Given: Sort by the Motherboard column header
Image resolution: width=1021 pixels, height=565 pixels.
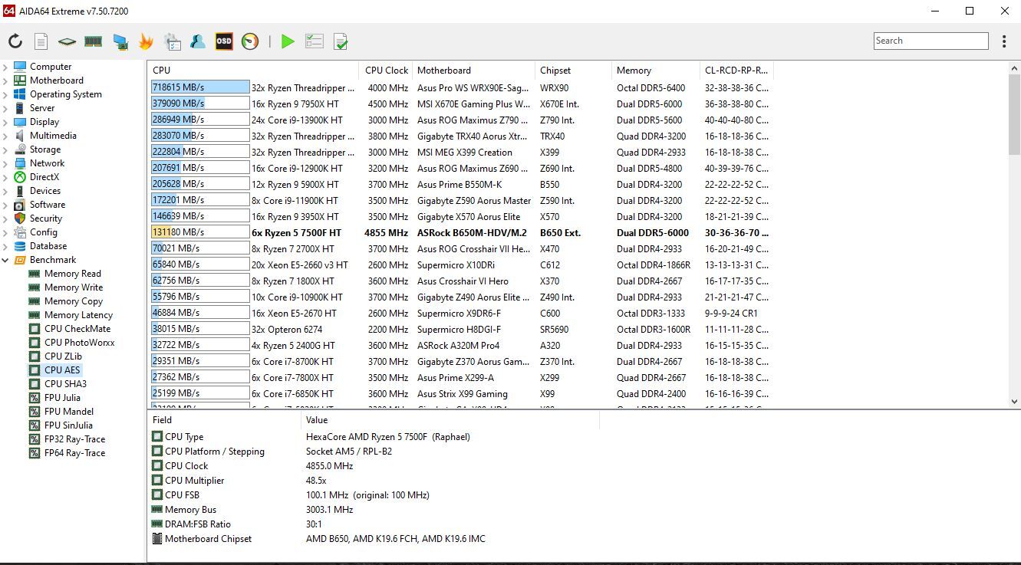Looking at the screenshot, I should pos(473,71).
